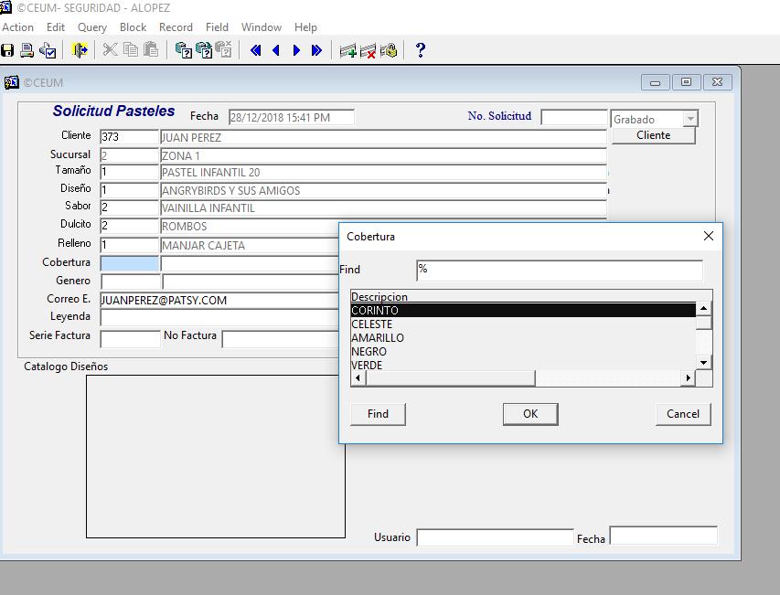This screenshot has width=780, height=595.
Task: Go to the previous block with double-left arrow
Action: pos(256,50)
